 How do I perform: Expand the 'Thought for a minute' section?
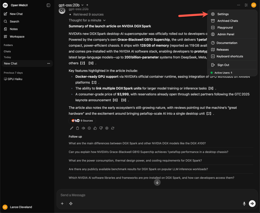pos(87,20)
